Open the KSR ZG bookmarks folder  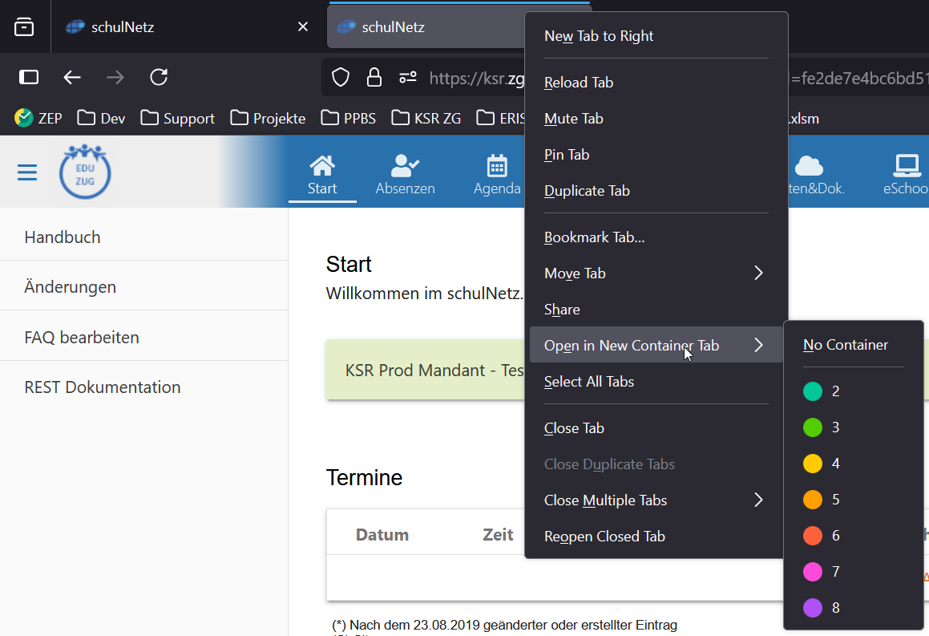(426, 118)
